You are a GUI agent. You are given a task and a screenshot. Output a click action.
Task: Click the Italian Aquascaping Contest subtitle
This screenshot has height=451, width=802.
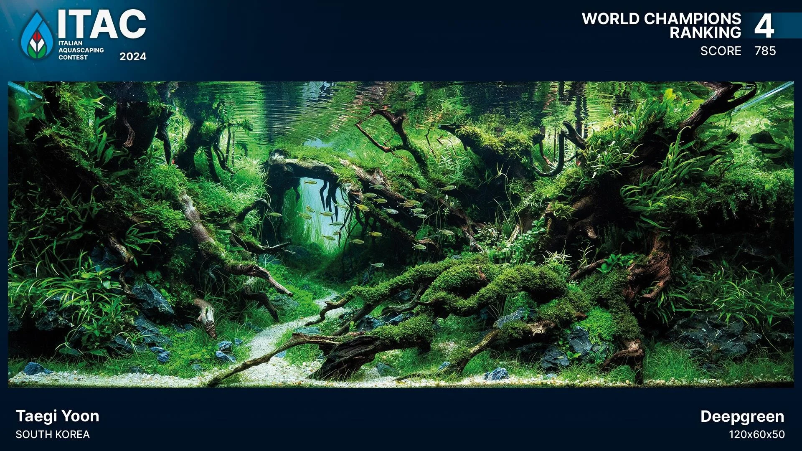click(x=81, y=50)
